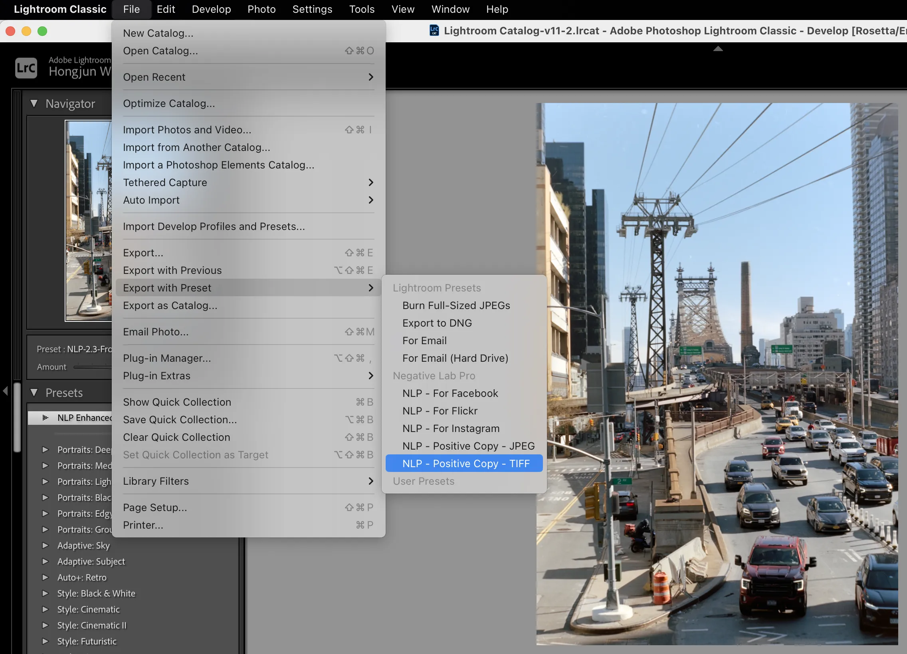Open the Edit menu

pyautogui.click(x=166, y=9)
